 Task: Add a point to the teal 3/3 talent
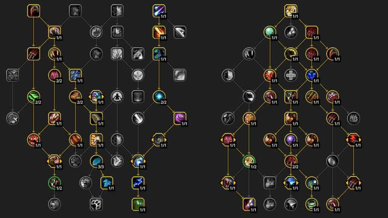(96, 161)
